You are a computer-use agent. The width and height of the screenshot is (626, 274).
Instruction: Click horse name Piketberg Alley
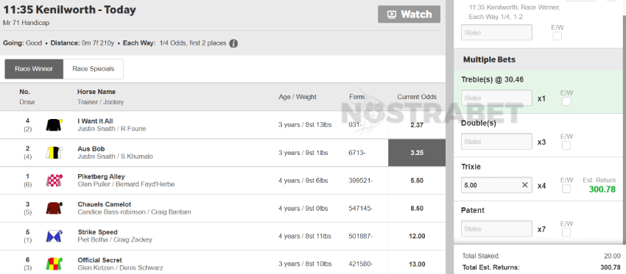tap(101, 176)
